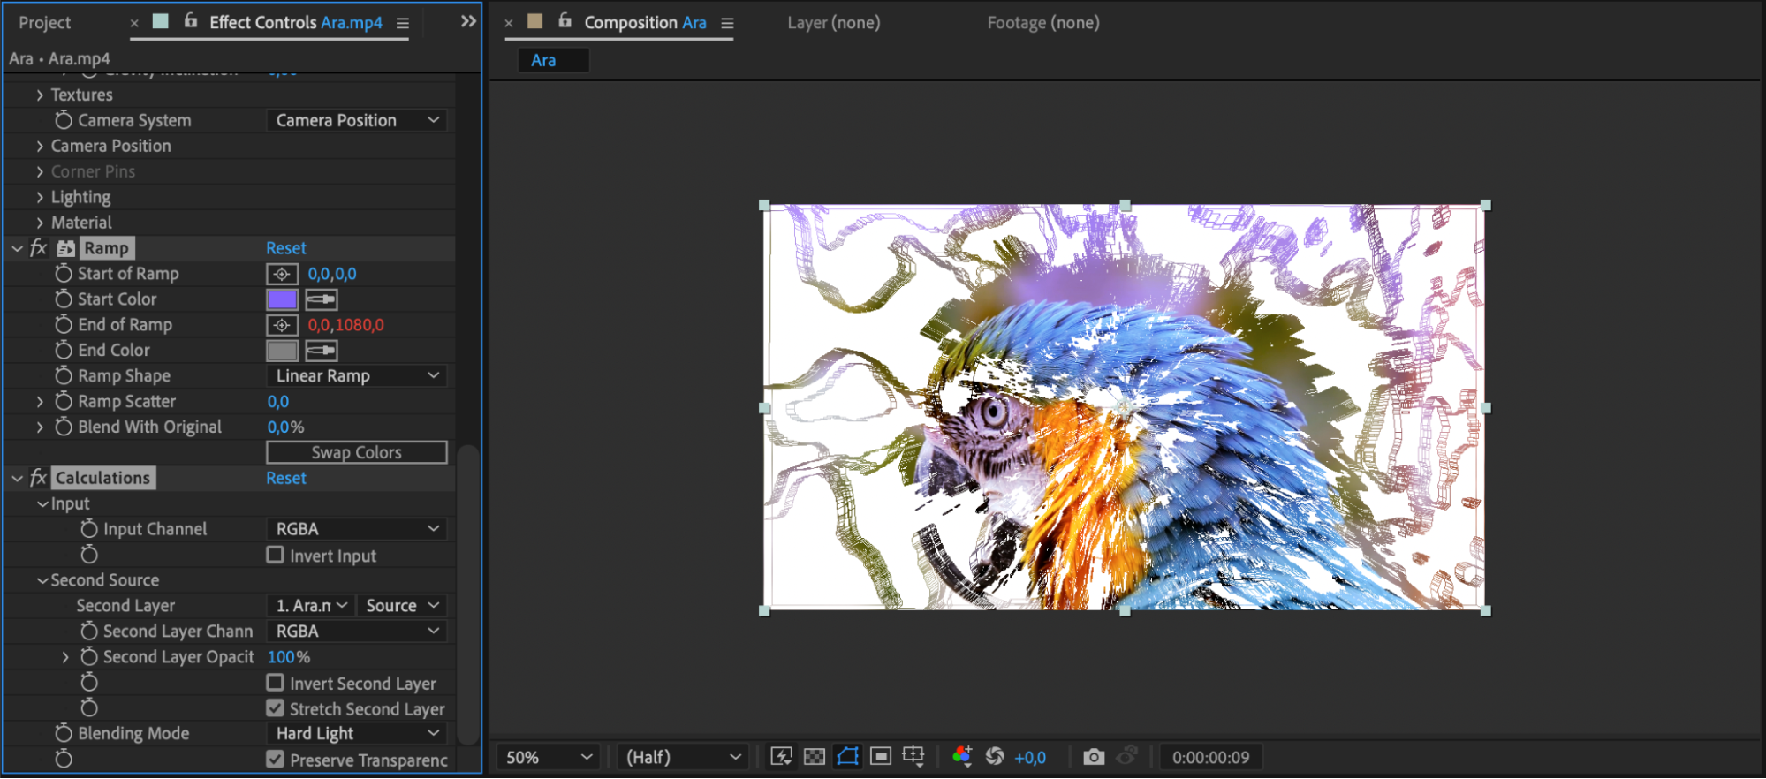The image size is (1766, 779).
Task: Open the Blending Mode Hard Light dropdown
Action: pos(356,733)
